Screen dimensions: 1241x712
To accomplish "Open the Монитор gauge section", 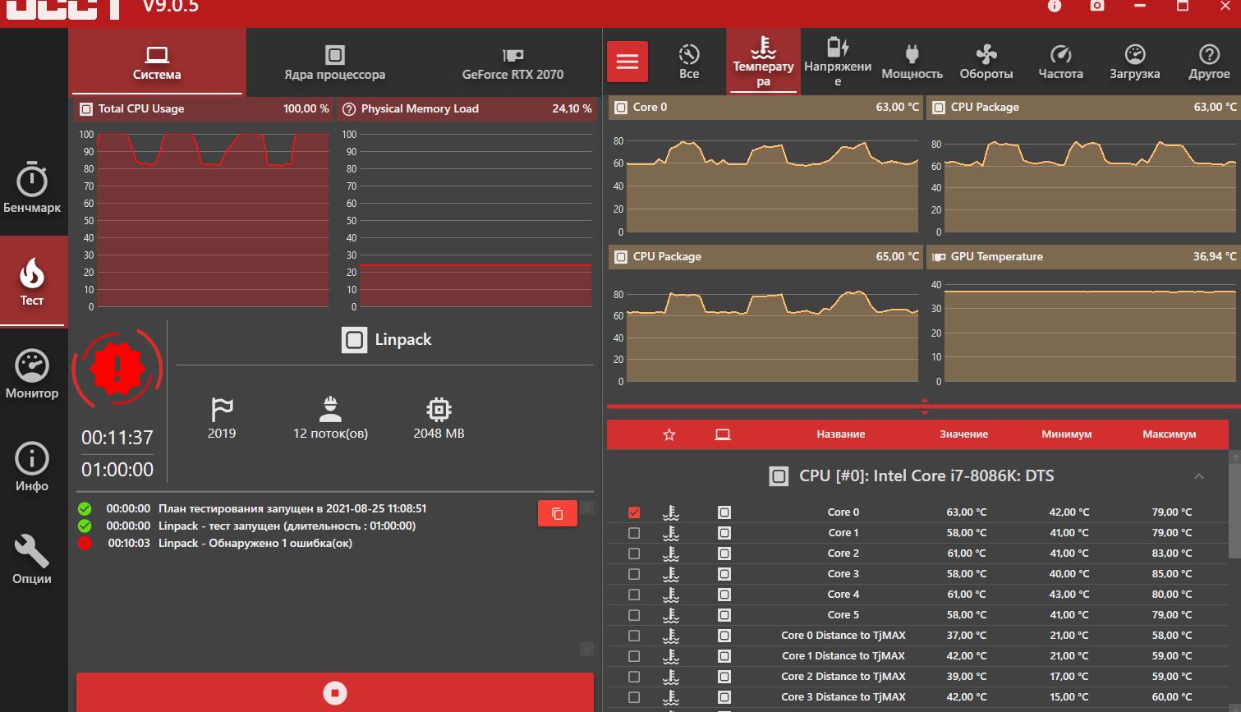I will 32,374.
